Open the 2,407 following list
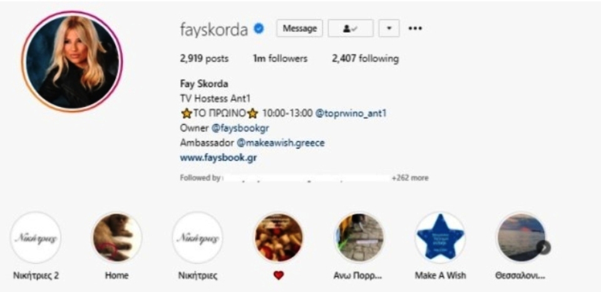 point(365,59)
